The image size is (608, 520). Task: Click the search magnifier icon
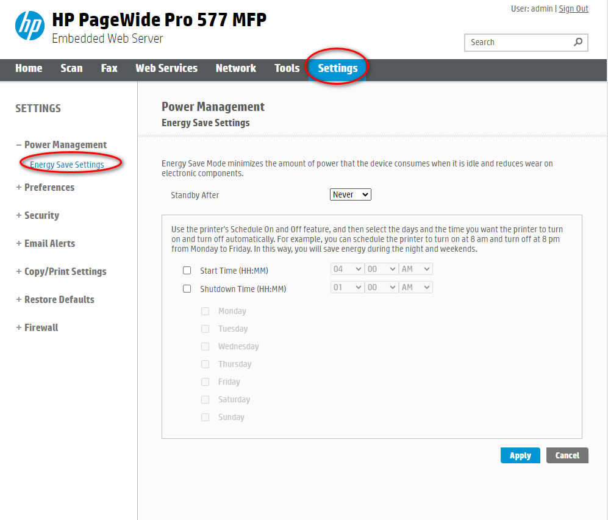pyautogui.click(x=578, y=42)
